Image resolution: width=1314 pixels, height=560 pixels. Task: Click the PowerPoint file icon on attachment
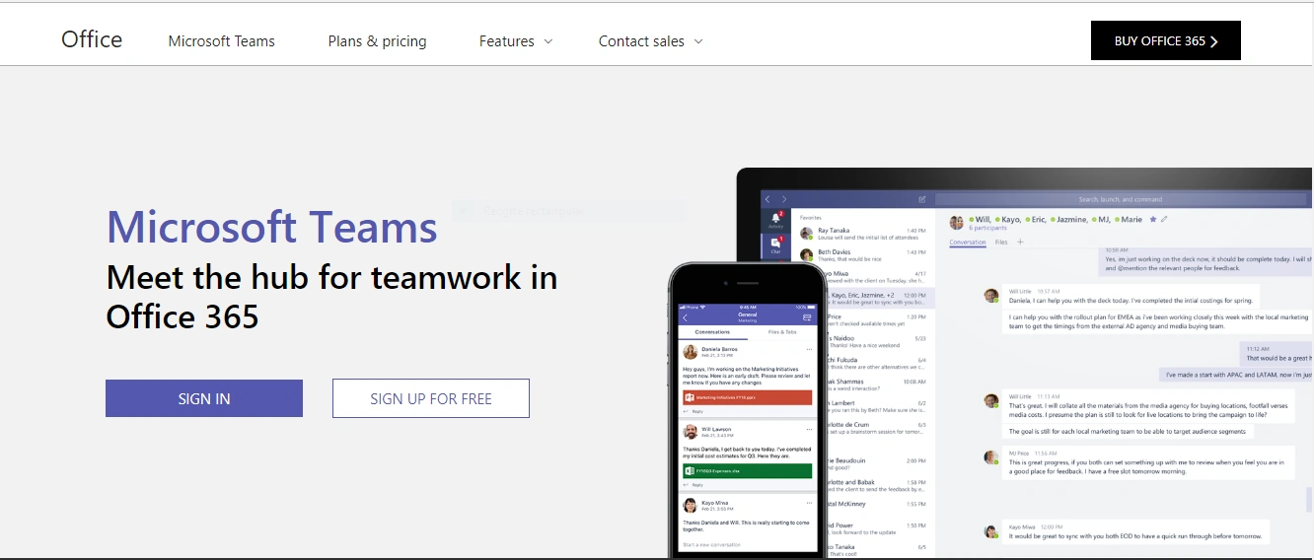689,397
